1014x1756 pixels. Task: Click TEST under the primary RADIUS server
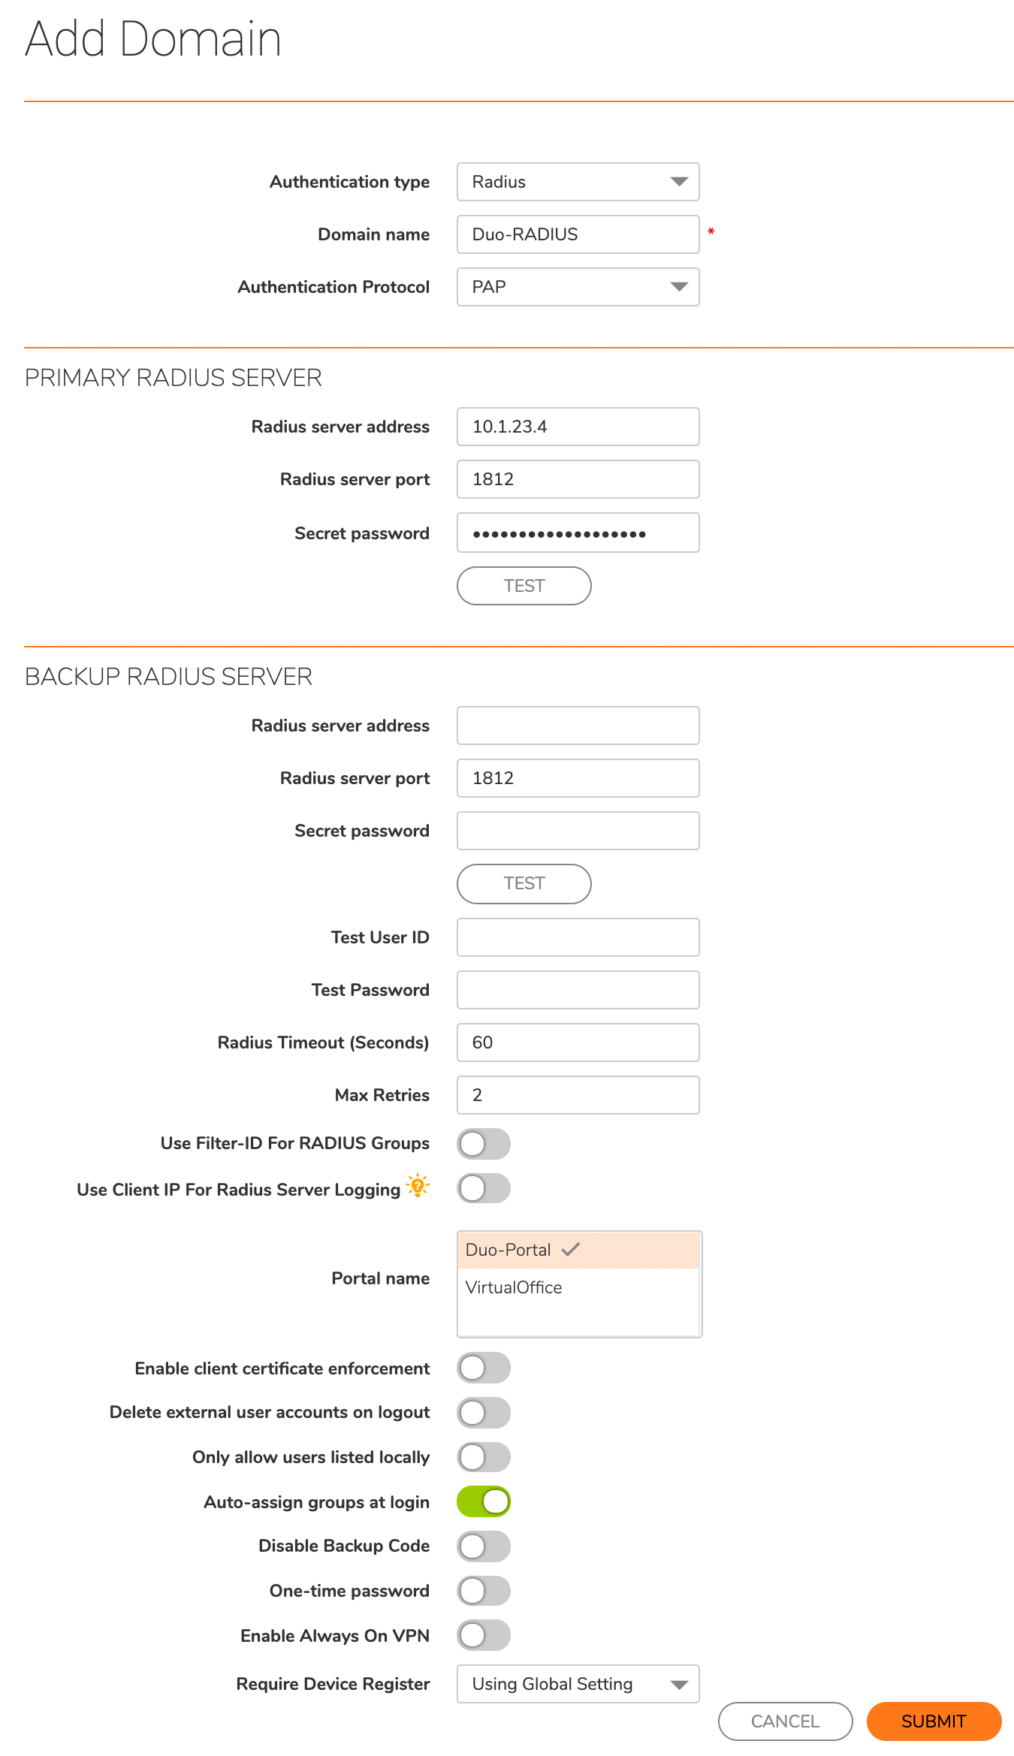(523, 586)
